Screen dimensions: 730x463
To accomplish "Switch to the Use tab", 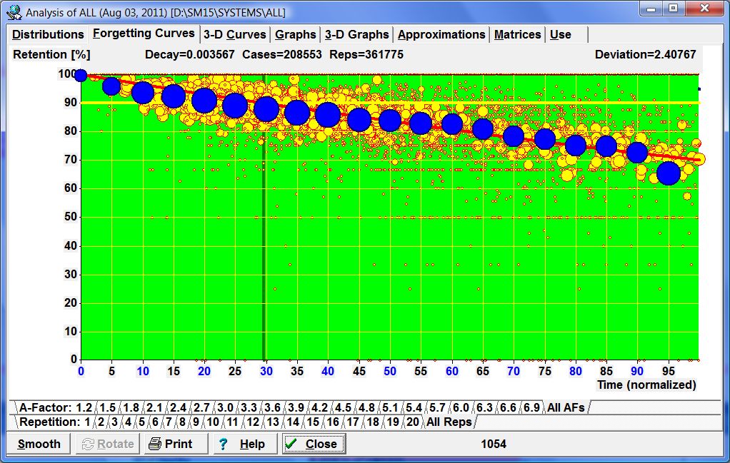I will click(x=560, y=34).
